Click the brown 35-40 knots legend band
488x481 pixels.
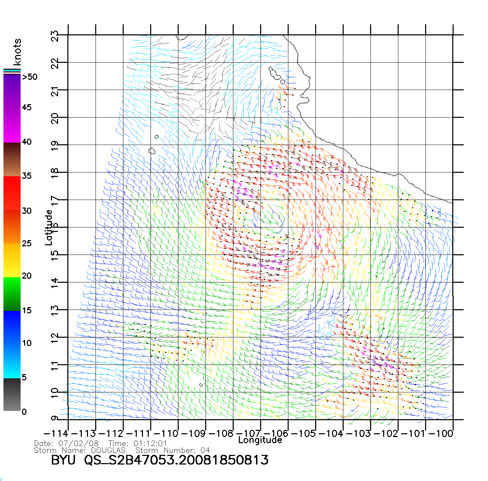pyautogui.click(x=12, y=160)
